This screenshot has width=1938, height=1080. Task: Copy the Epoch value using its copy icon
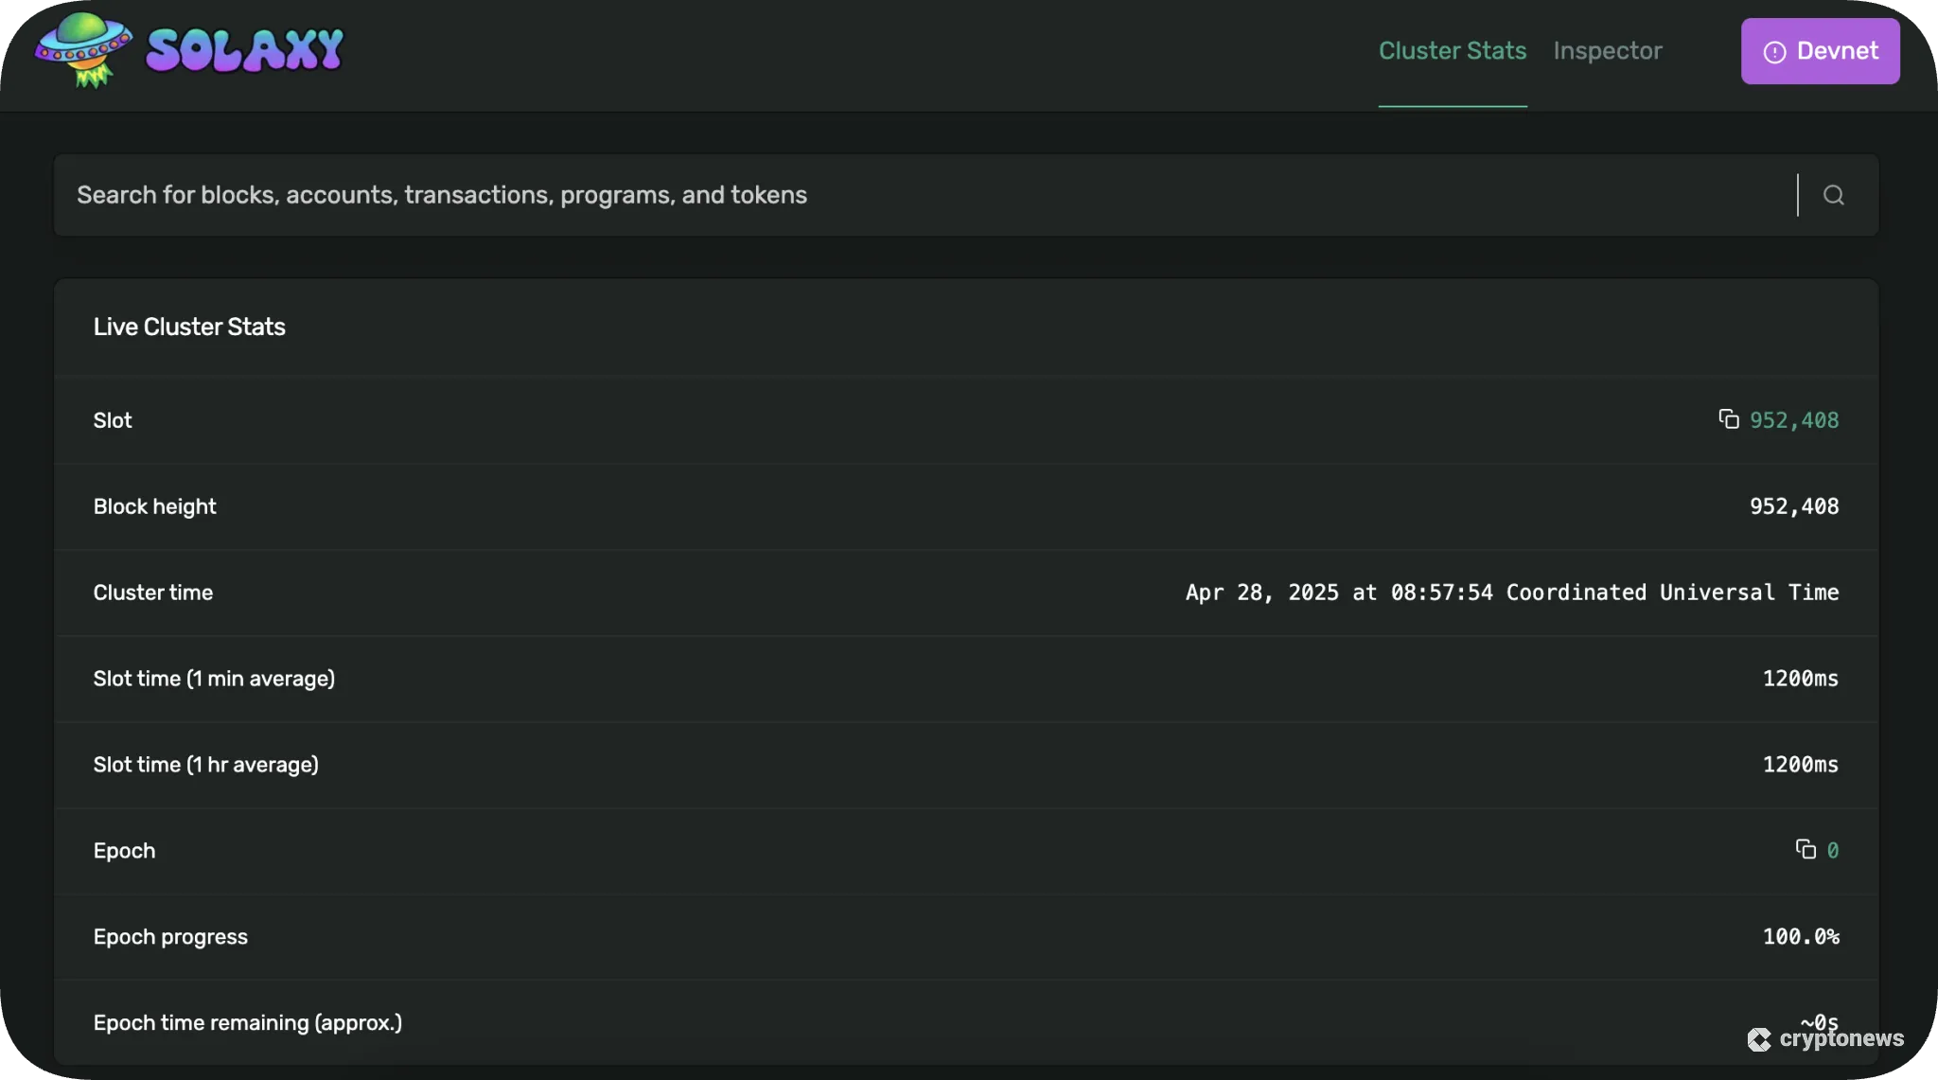click(x=1806, y=849)
